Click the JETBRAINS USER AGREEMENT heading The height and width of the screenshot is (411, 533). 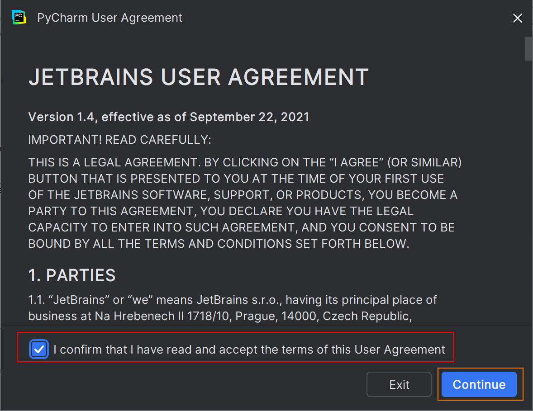[198, 77]
